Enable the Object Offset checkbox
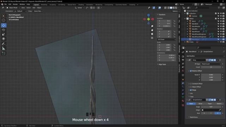The image size is (226, 127). click(x=191, y=87)
